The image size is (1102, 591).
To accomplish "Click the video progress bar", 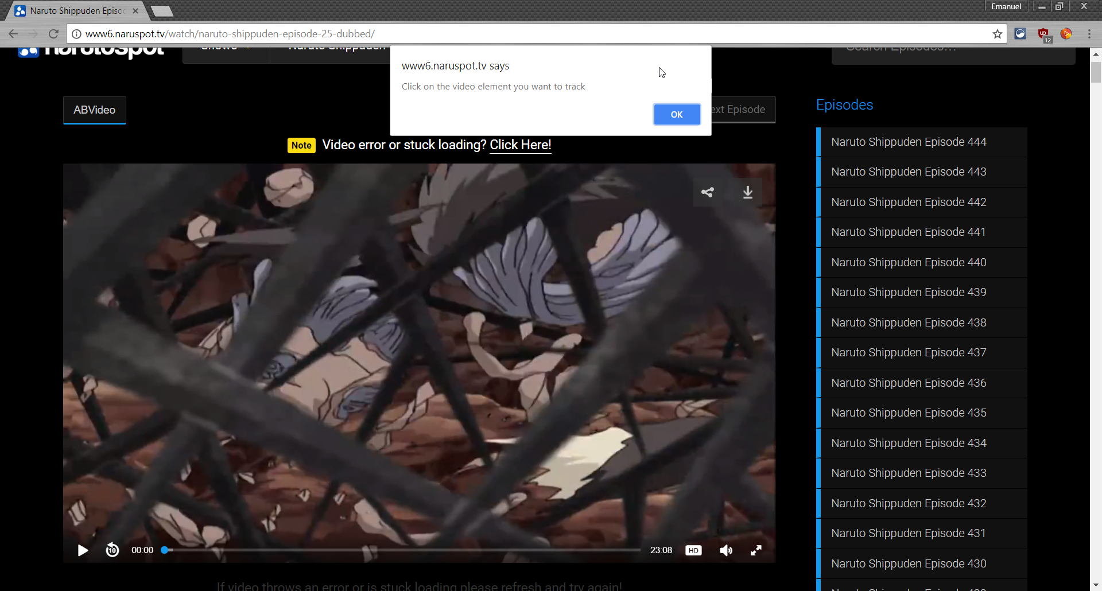I will (x=401, y=550).
